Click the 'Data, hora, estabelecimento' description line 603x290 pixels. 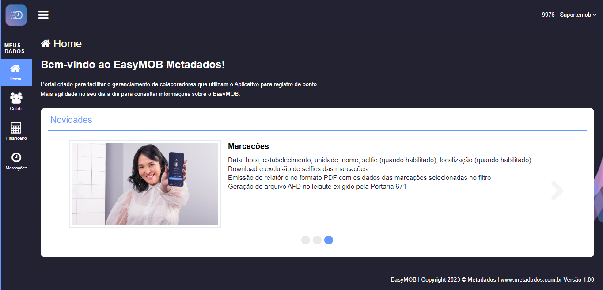379,160
